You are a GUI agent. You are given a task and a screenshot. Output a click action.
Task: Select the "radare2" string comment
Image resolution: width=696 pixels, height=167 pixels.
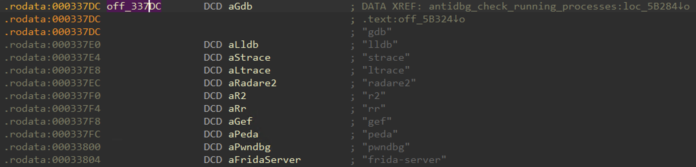point(389,83)
